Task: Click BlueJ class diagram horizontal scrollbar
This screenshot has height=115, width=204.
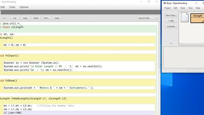Action: coord(192,44)
